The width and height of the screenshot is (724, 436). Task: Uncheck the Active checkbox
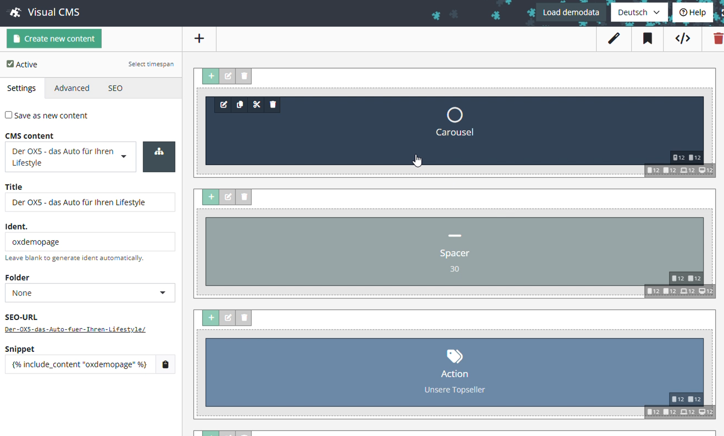click(10, 64)
